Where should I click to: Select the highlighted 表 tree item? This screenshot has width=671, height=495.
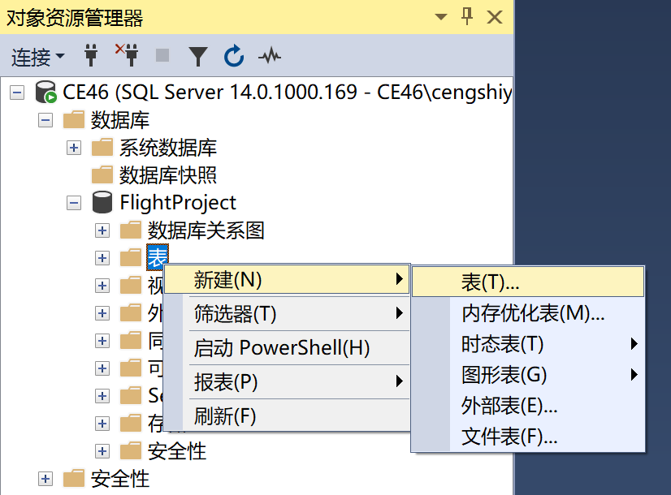pyautogui.click(x=158, y=258)
